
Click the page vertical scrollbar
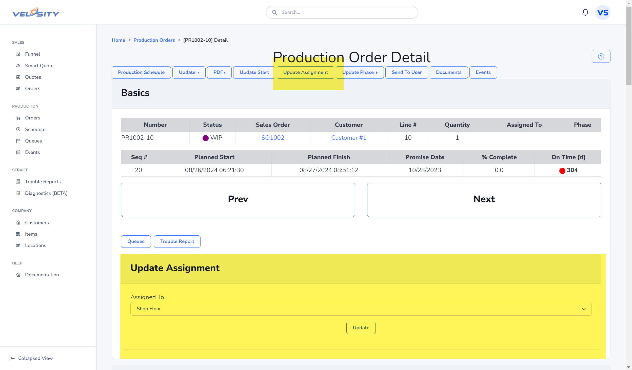tap(629, 46)
